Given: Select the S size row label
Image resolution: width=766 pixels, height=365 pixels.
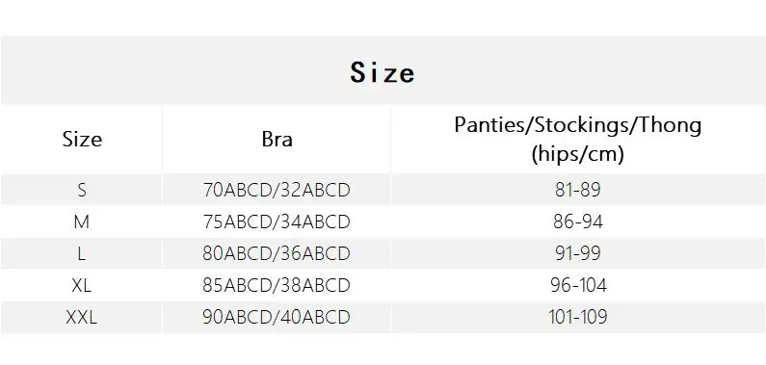Looking at the screenshot, I should pyautogui.click(x=82, y=190).
